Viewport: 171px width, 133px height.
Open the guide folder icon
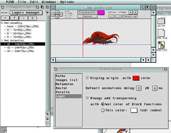coord(161,22)
